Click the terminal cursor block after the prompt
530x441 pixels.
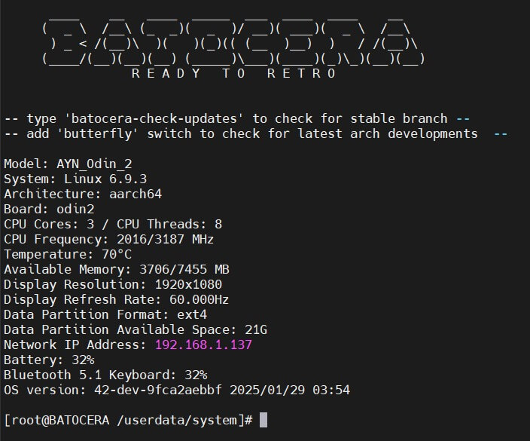click(263, 421)
